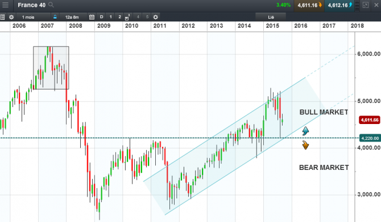Click the 4,220.00 horizontal line label
The height and width of the screenshot is (222, 381).
[370, 138]
